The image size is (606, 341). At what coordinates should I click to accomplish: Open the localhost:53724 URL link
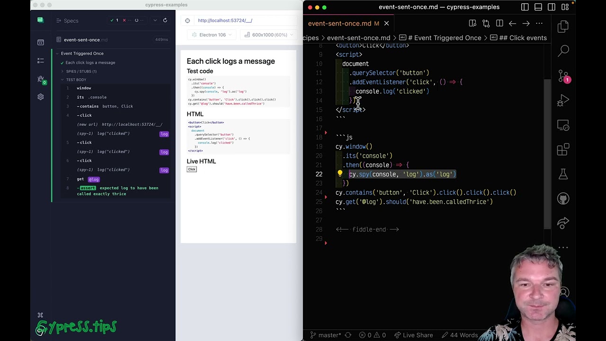(225, 21)
